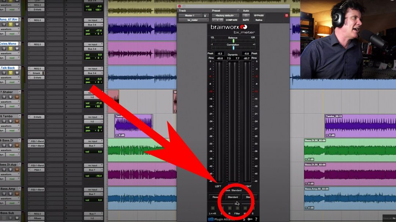
Task: Open the Master 1 track selector in plugin window
Action: click(190, 16)
